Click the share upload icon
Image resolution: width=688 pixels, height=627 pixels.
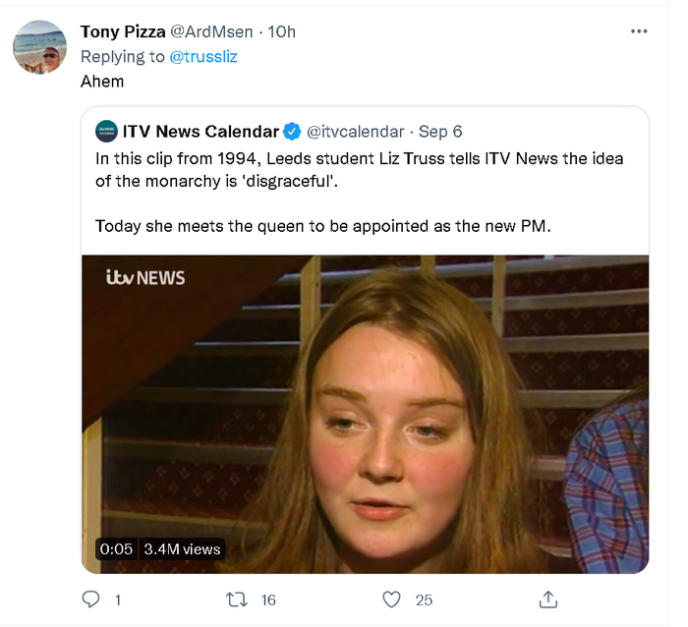[549, 598]
